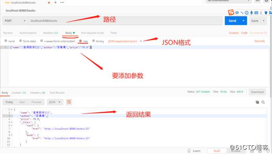Open the JSON (application/json) content type dropdown
This screenshot has width=272, height=154.
tap(125, 41)
